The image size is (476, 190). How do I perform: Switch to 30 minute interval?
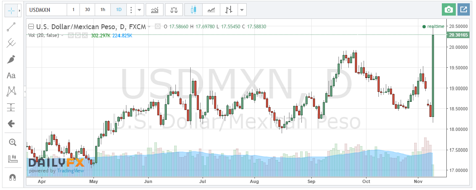[87, 10]
